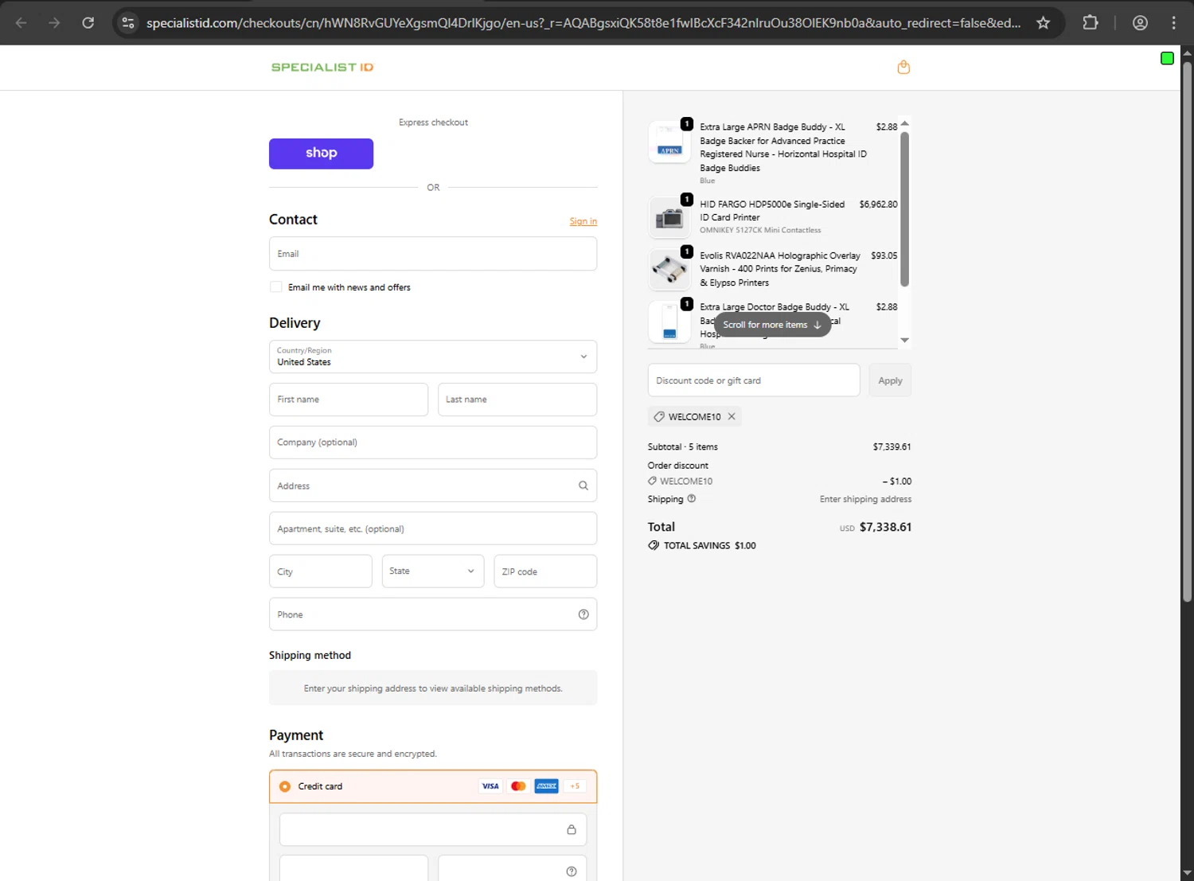
Task: Click the Sign in link
Action: coord(583,221)
